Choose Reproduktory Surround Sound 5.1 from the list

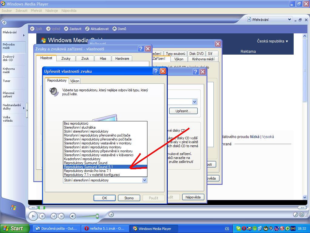(x=105, y=167)
